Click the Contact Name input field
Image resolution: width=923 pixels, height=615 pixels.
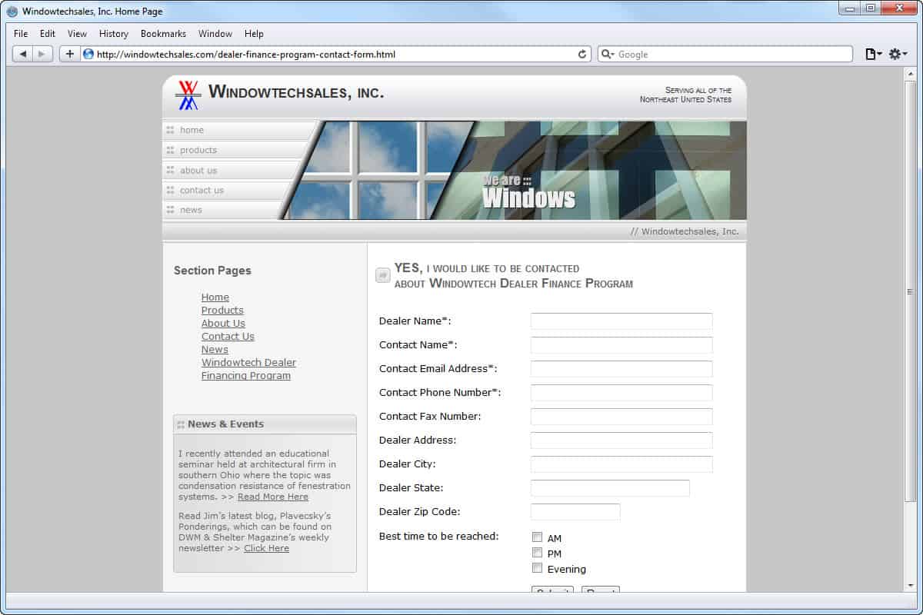tap(621, 345)
